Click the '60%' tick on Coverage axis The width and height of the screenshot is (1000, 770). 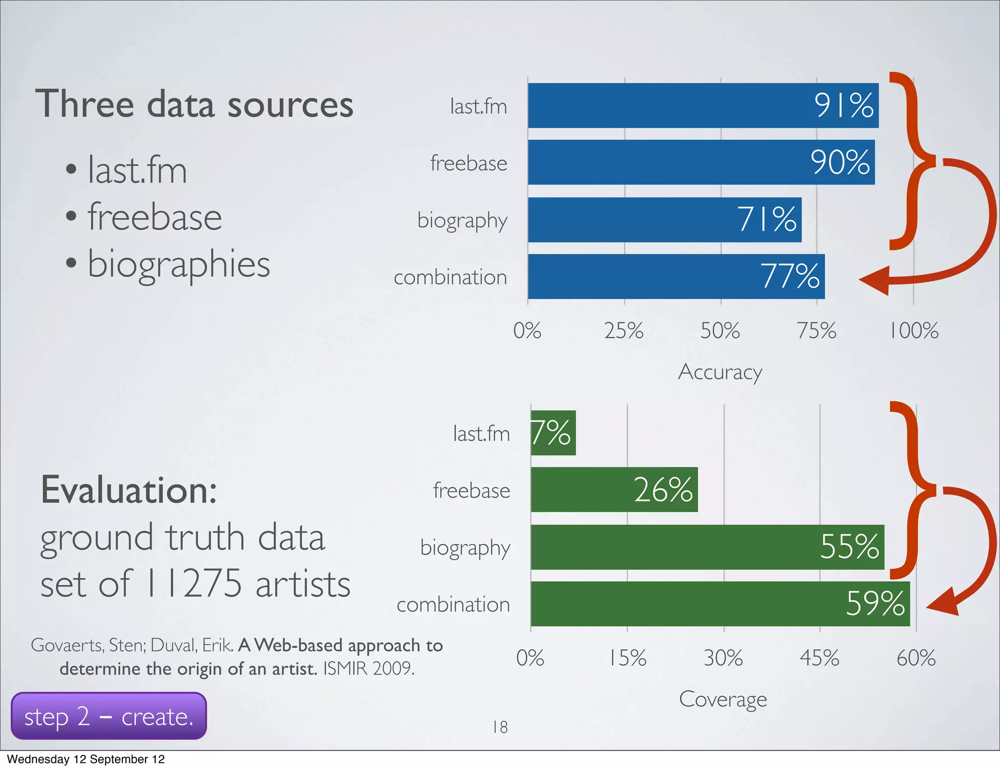click(x=916, y=658)
